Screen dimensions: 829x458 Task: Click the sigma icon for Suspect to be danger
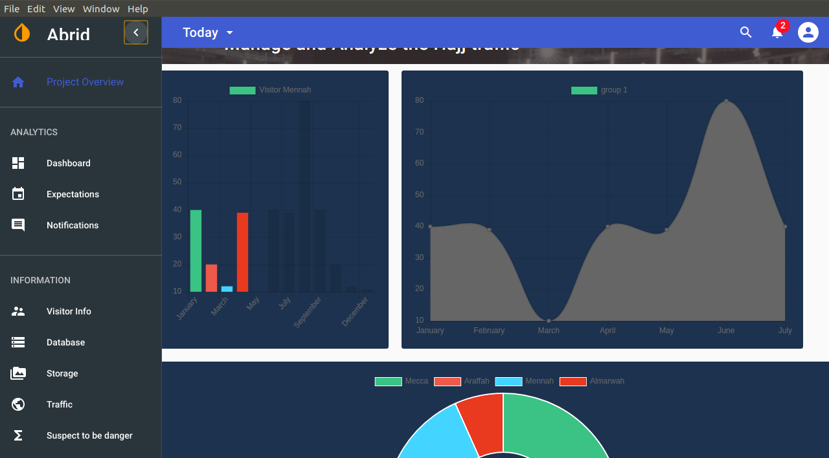click(18, 435)
